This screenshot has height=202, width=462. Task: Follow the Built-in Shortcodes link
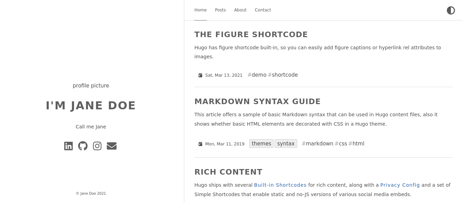[x=280, y=185]
